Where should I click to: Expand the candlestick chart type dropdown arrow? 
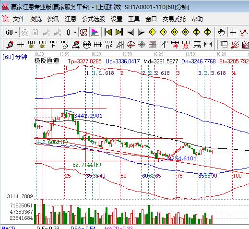tap(75, 33)
